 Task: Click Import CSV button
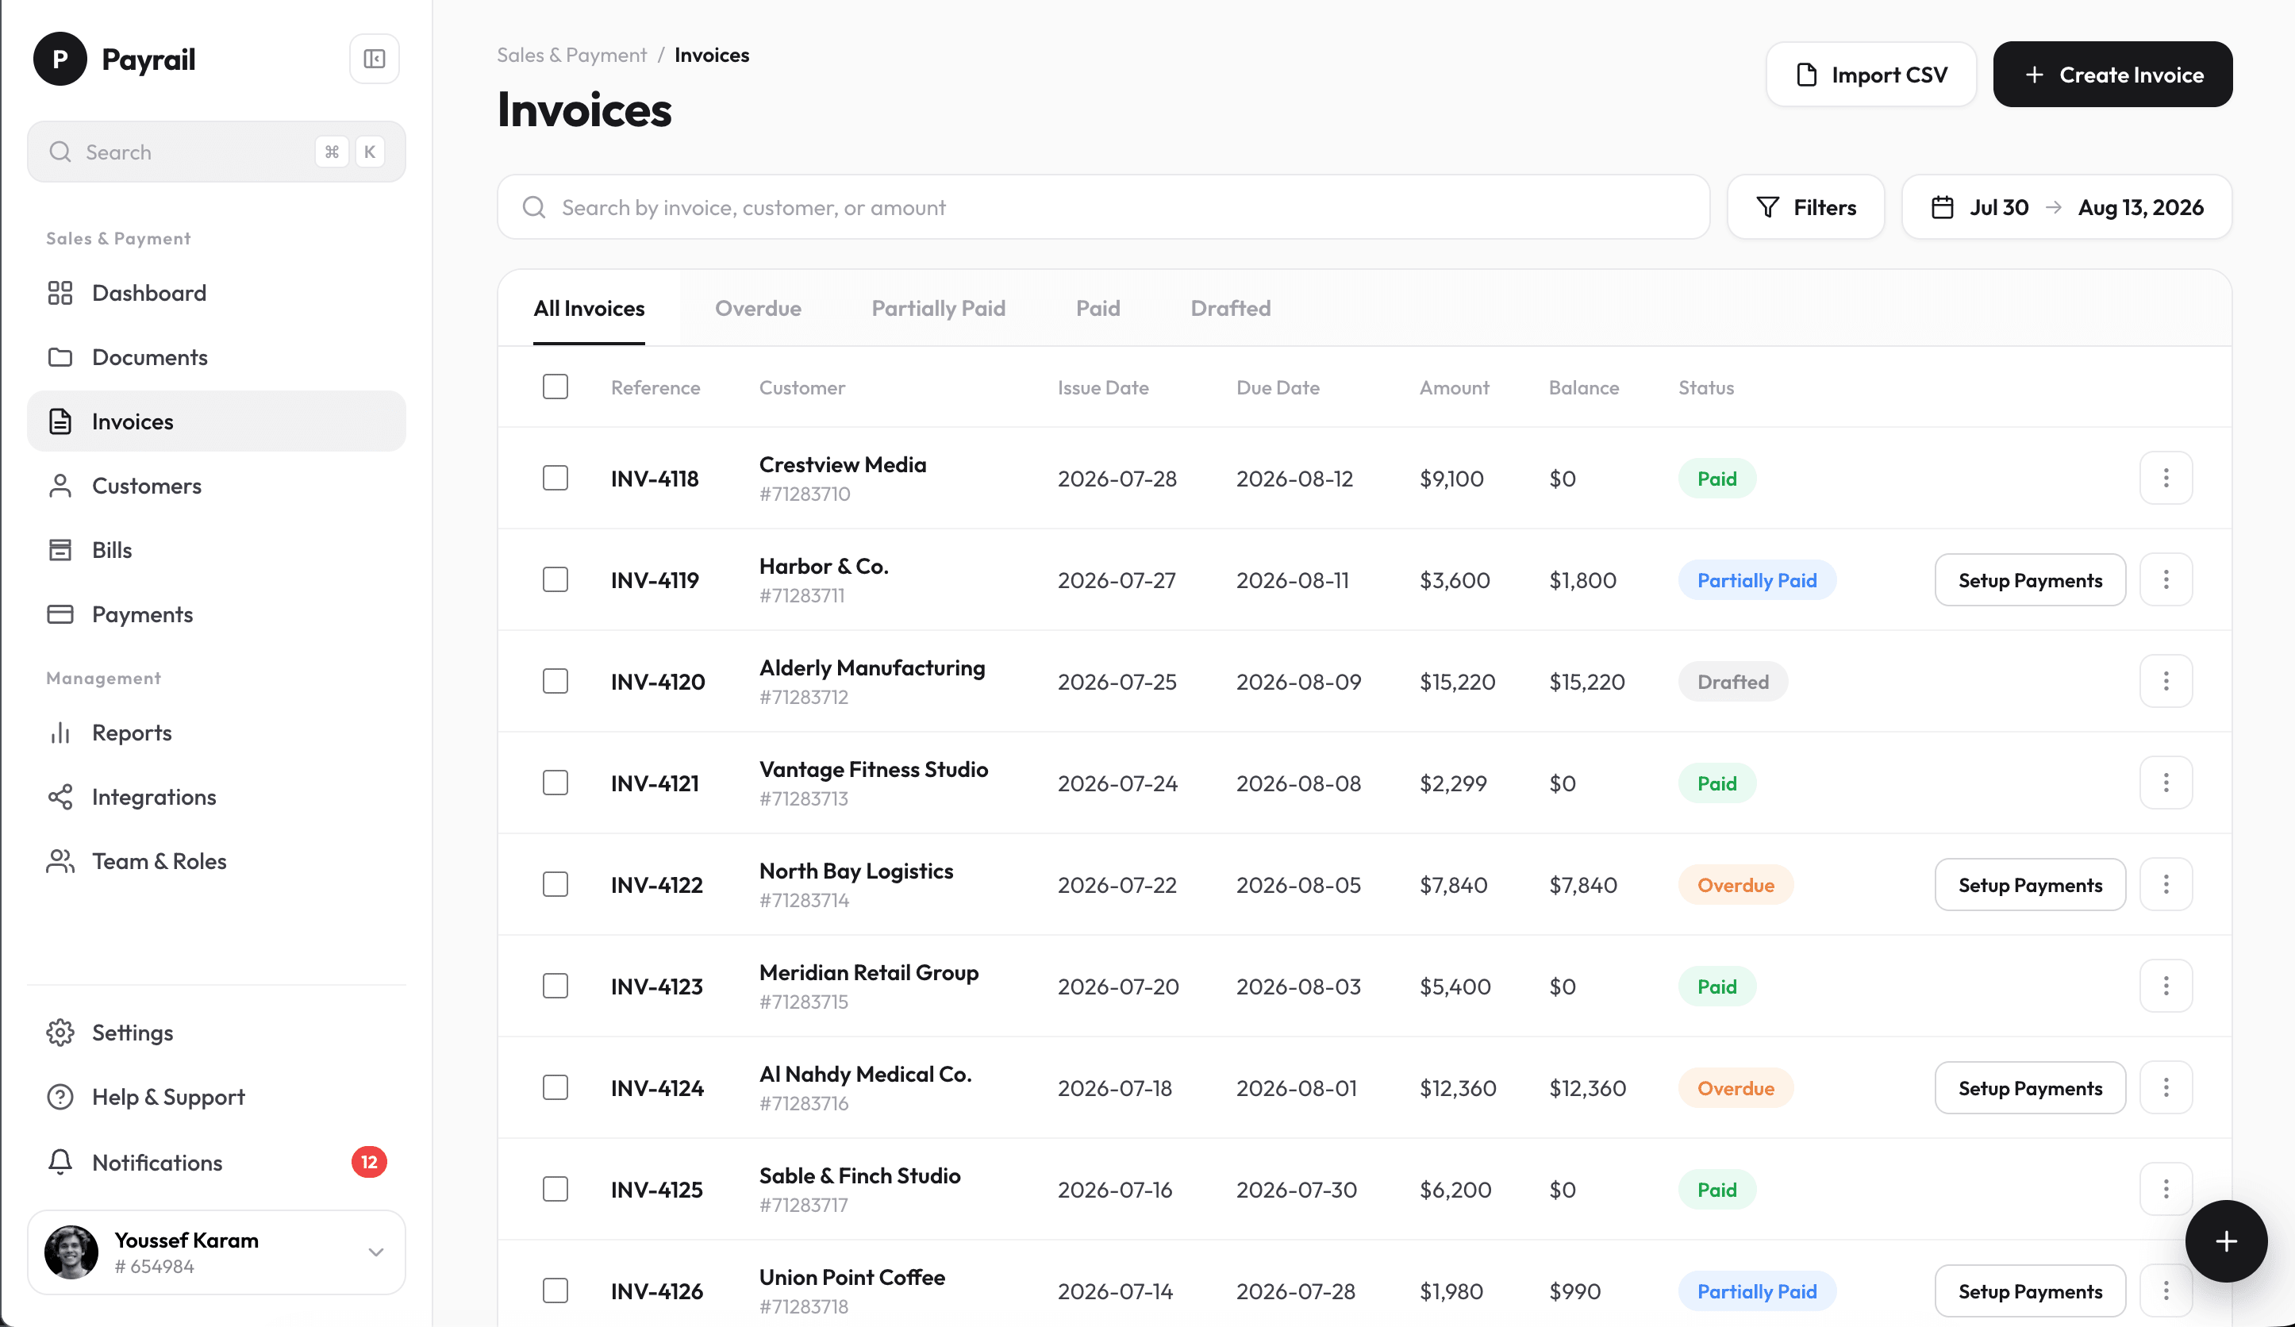point(1870,75)
